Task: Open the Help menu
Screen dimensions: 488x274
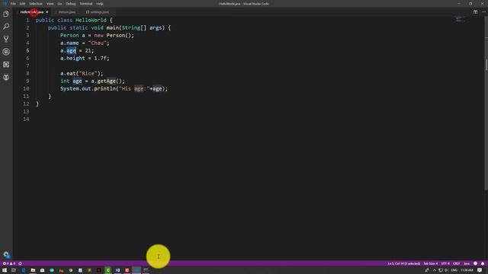Action: (100, 4)
